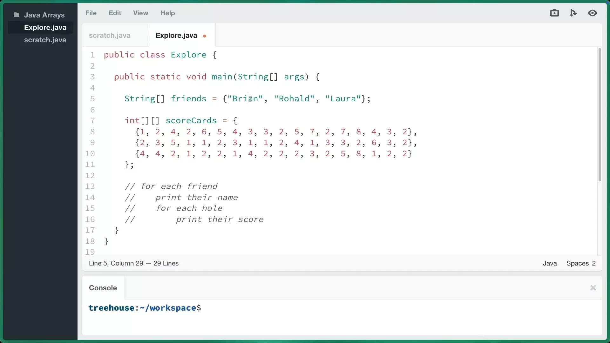Select the Console tab
This screenshot has height=343, width=610.
point(103,288)
